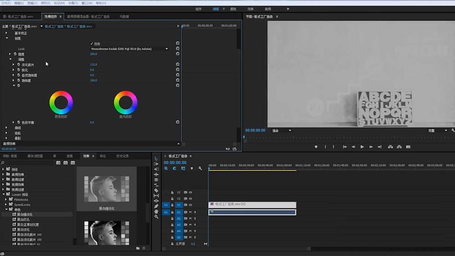The image size is (455, 256).
Task: Switch to the 历史记录 tab
Action: pyautogui.click(x=122, y=156)
